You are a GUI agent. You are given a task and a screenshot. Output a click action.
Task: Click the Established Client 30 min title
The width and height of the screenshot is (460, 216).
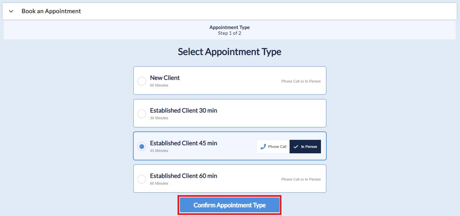tap(183, 111)
